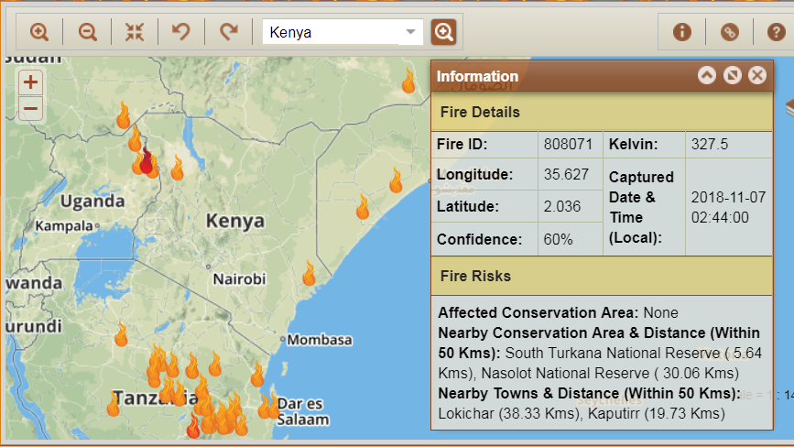
Task: Click the map plus zoom control
Action: click(x=30, y=82)
